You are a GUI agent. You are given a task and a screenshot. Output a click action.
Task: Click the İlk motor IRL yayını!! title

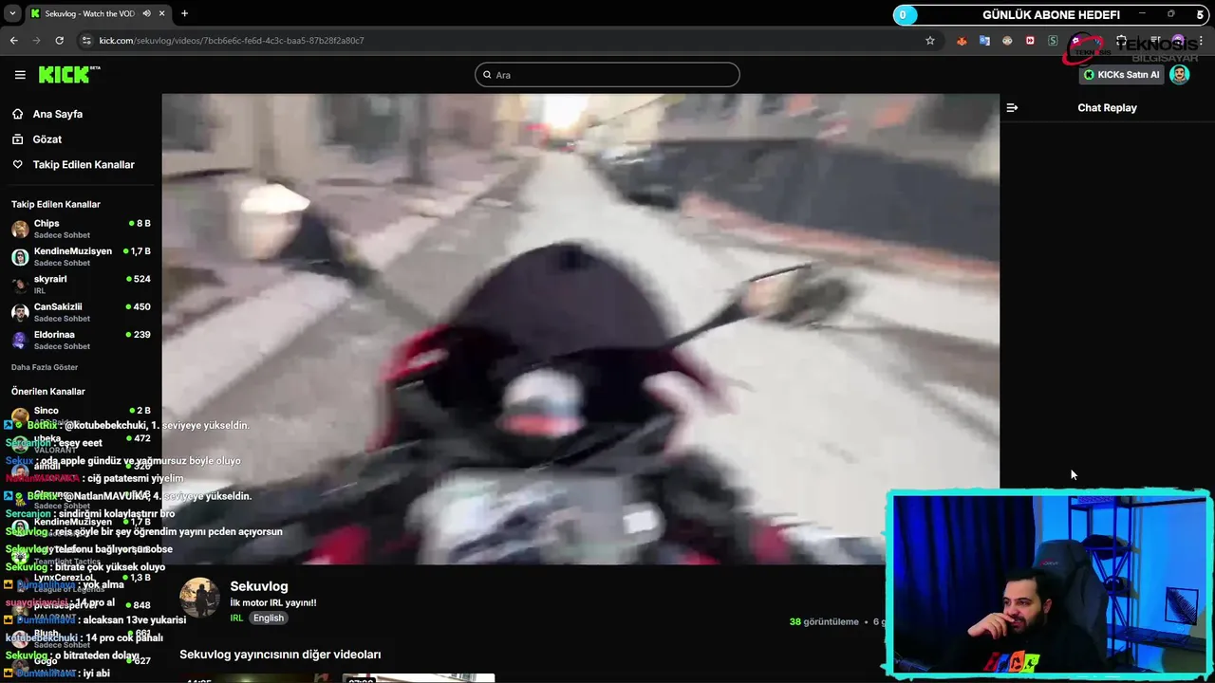273,603
